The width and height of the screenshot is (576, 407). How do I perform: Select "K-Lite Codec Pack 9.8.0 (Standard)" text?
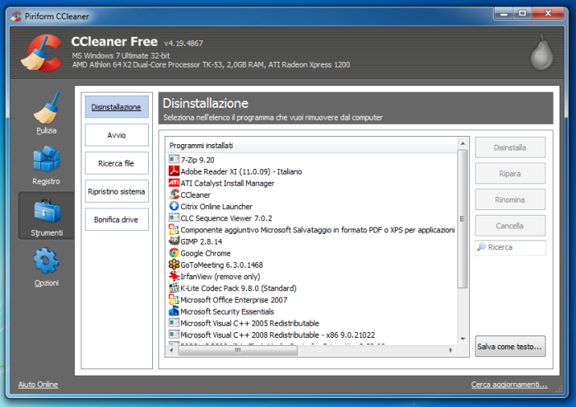(239, 288)
